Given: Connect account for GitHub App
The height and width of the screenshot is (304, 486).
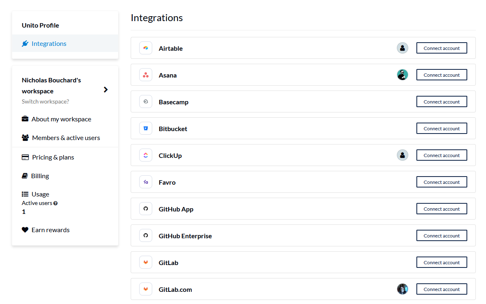Looking at the screenshot, I should [x=442, y=209].
